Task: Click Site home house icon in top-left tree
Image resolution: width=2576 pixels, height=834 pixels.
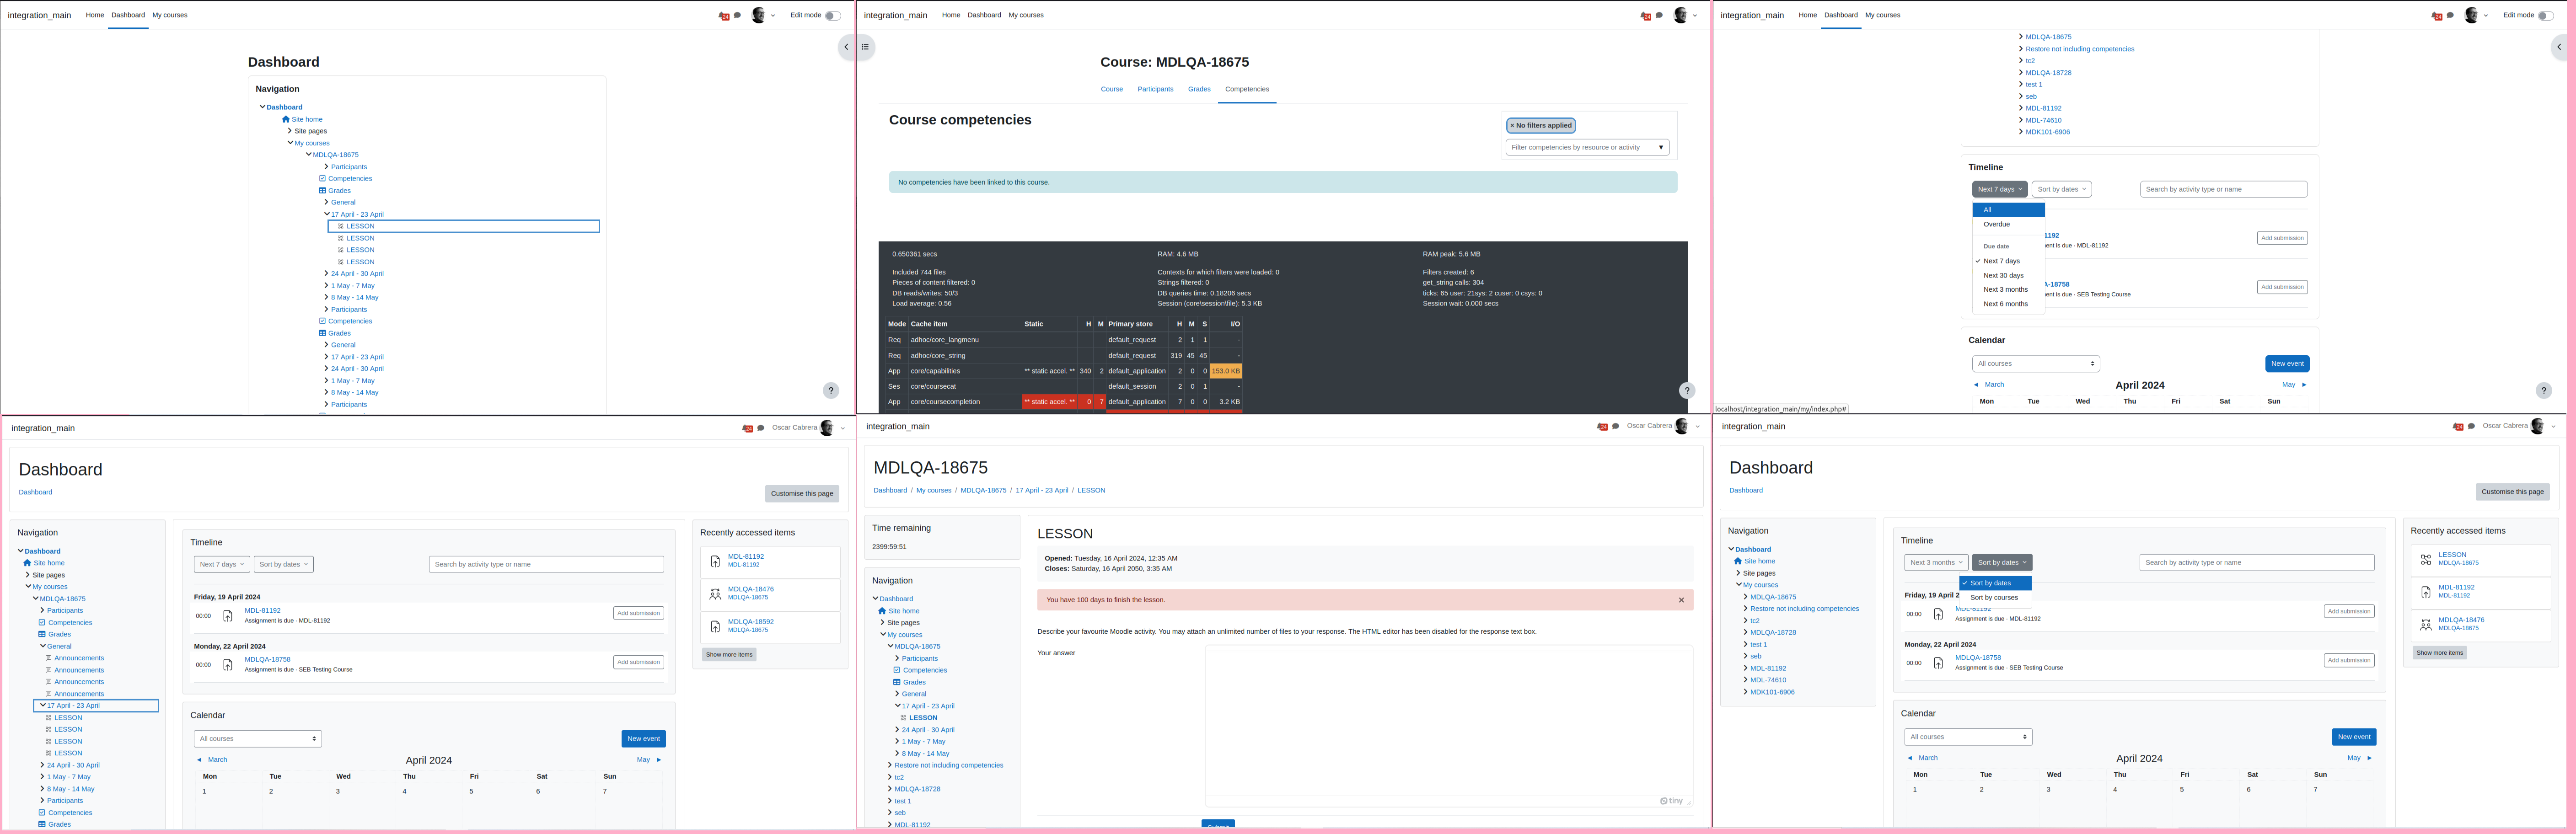Action: tap(286, 119)
